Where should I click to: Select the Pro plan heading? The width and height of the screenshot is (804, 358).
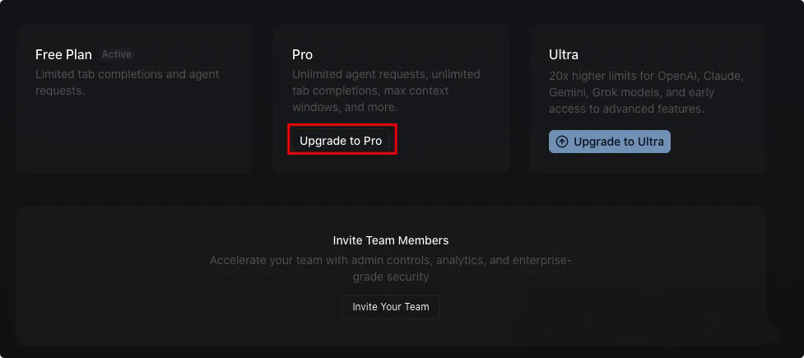coord(303,54)
